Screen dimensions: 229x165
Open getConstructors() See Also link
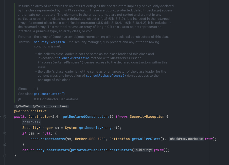49,94
